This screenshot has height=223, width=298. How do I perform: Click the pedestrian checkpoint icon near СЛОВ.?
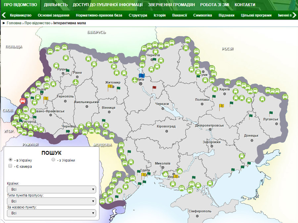point(20,112)
